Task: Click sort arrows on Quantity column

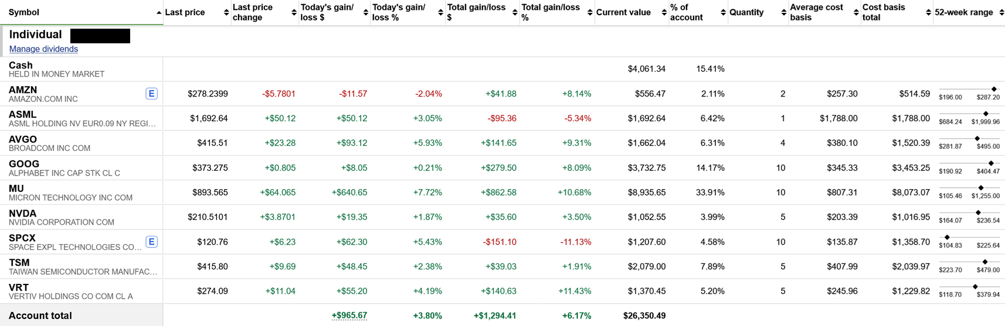Action: coord(784,12)
